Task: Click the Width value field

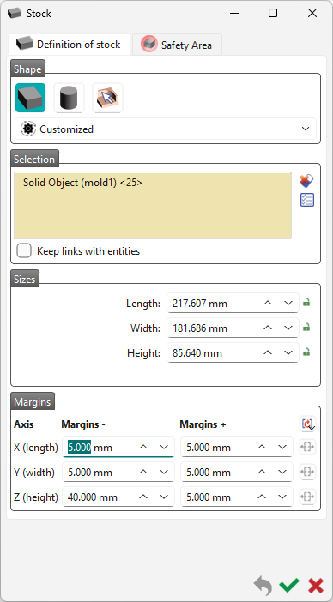Action: tap(233, 328)
